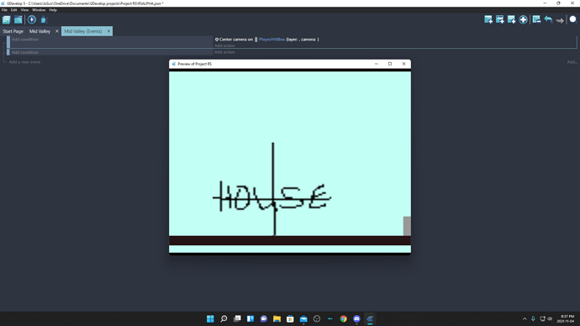Screen dimensions: 580x326
Task: Open the File menu
Action: coord(4,10)
